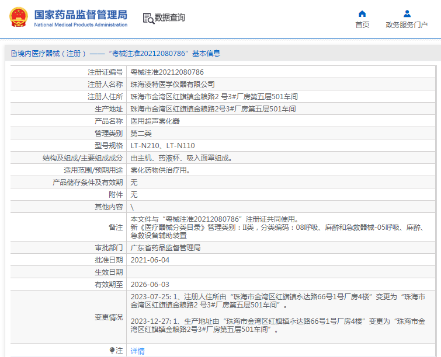
Task: Select the 生产地址 address value
Action: [213, 109]
